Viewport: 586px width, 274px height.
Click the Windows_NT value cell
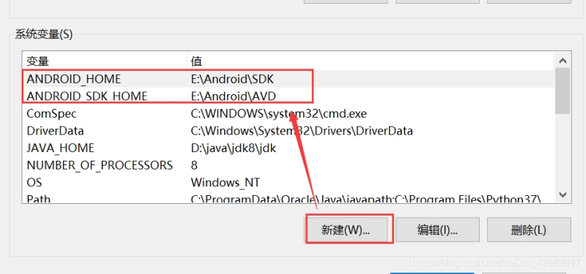pyautogui.click(x=225, y=182)
